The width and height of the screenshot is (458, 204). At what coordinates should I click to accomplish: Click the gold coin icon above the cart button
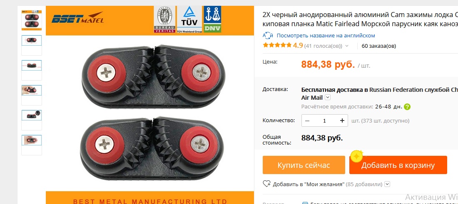pyautogui.click(x=356, y=157)
